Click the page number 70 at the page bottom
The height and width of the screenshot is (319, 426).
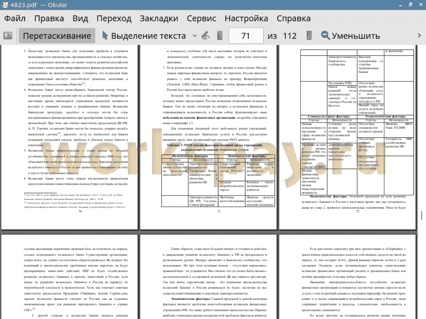pos(80,211)
